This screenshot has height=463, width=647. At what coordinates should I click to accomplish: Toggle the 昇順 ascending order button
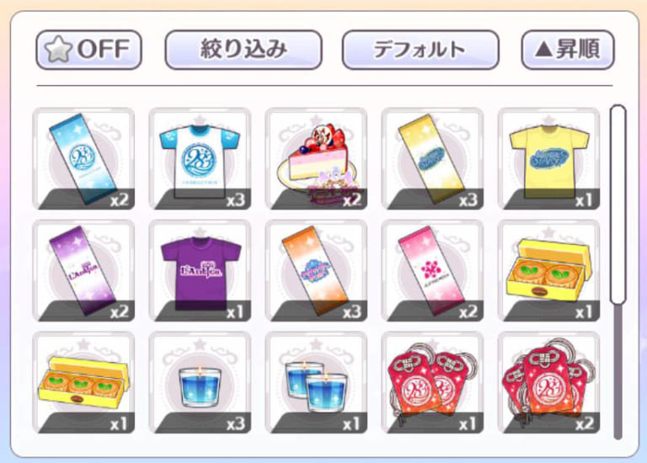coord(568,50)
